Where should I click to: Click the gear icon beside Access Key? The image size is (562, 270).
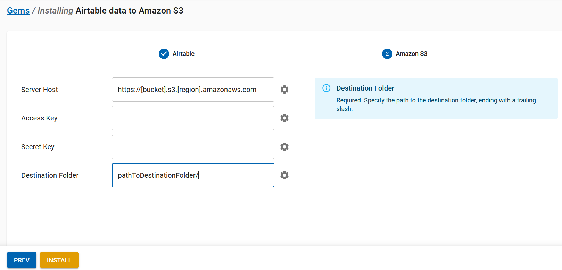click(x=284, y=118)
